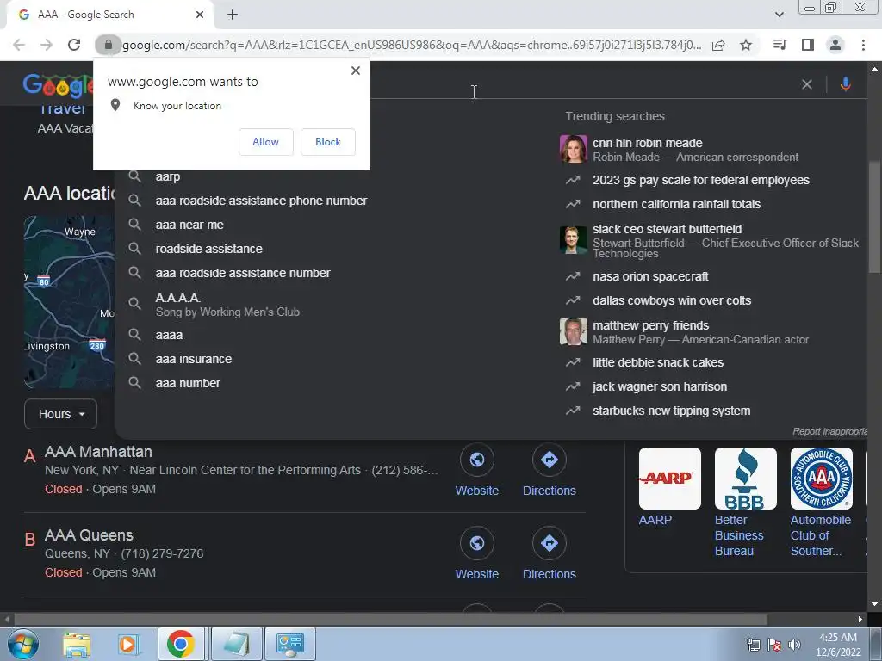Viewport: 882px width, 661px height.
Task: Open the Chrome profile avatar
Action: [835, 45]
